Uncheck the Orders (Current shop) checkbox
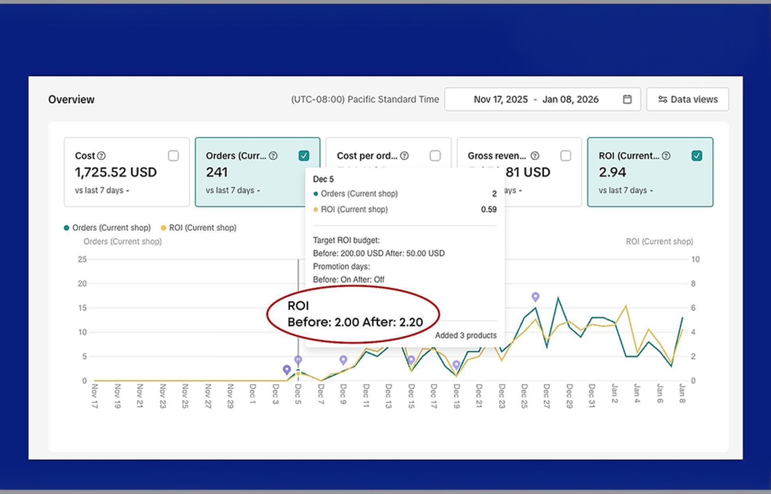 tap(304, 156)
